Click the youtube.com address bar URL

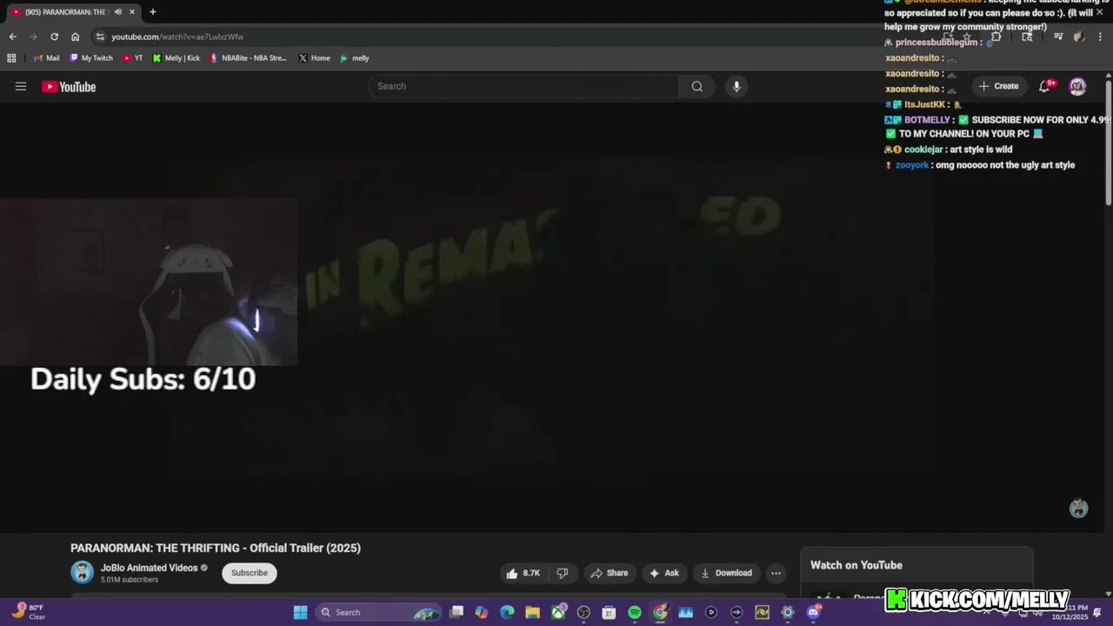(177, 37)
